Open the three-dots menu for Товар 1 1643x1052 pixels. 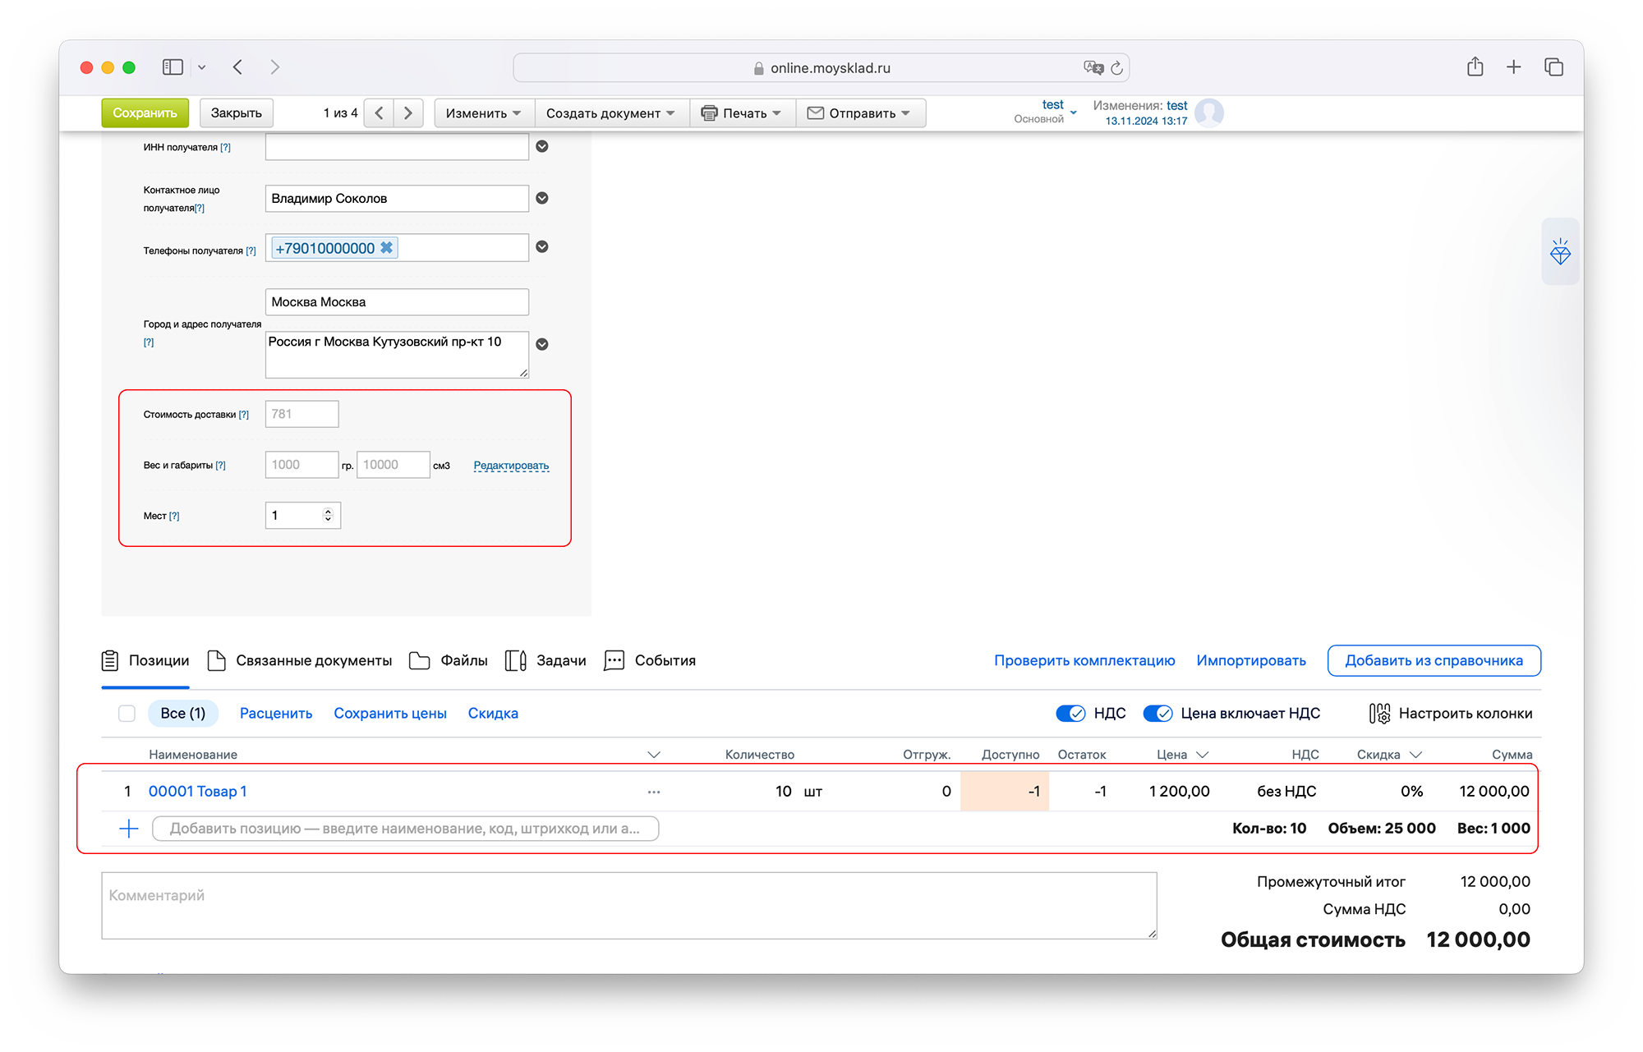click(654, 792)
